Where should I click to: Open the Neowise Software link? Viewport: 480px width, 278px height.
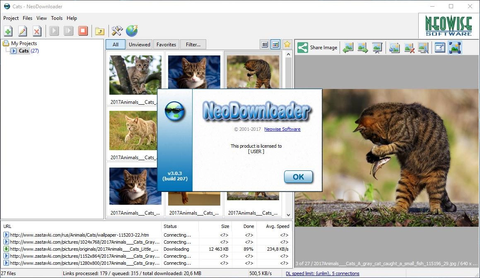(x=282, y=129)
